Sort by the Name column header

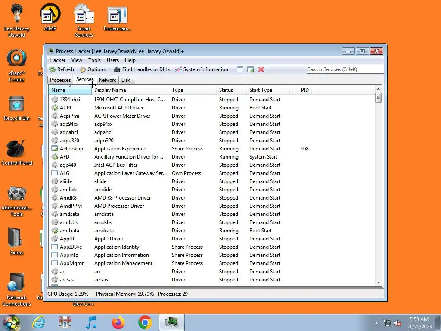click(70, 90)
